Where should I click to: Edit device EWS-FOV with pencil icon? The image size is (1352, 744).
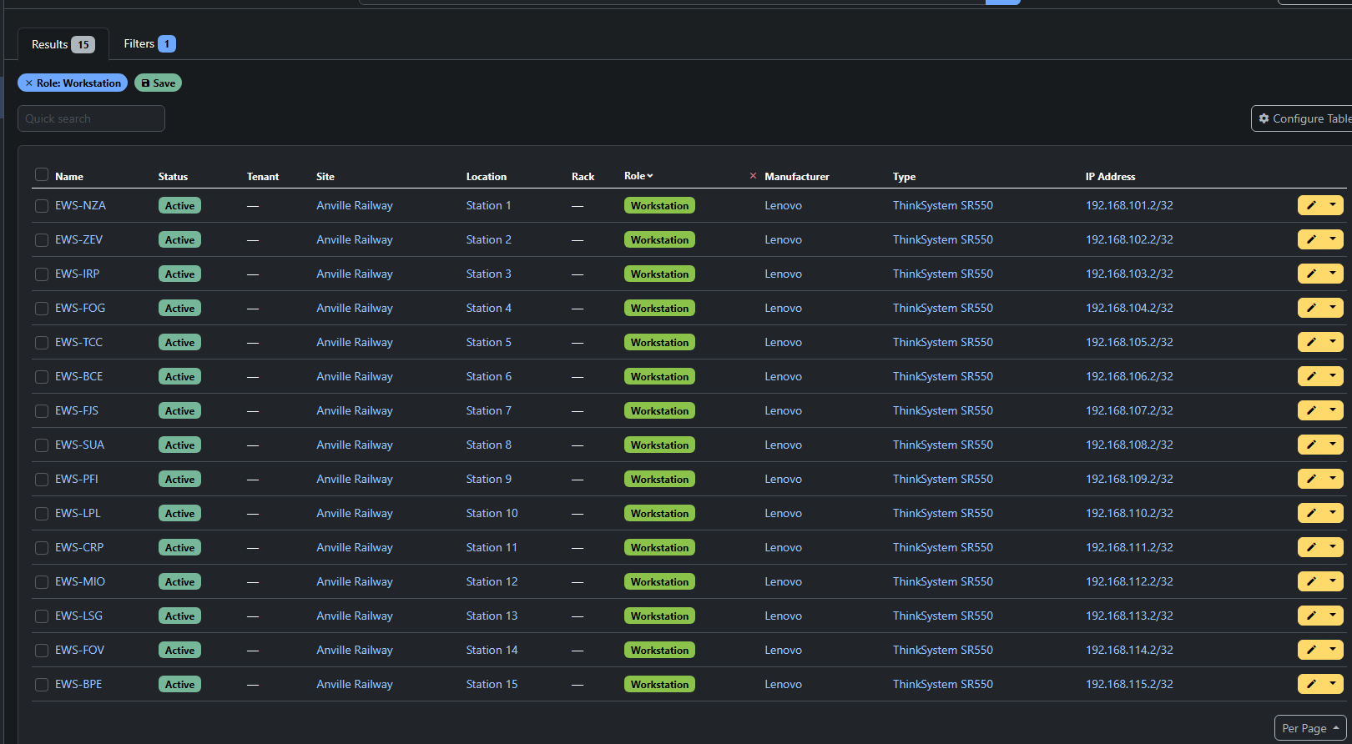pyautogui.click(x=1311, y=650)
